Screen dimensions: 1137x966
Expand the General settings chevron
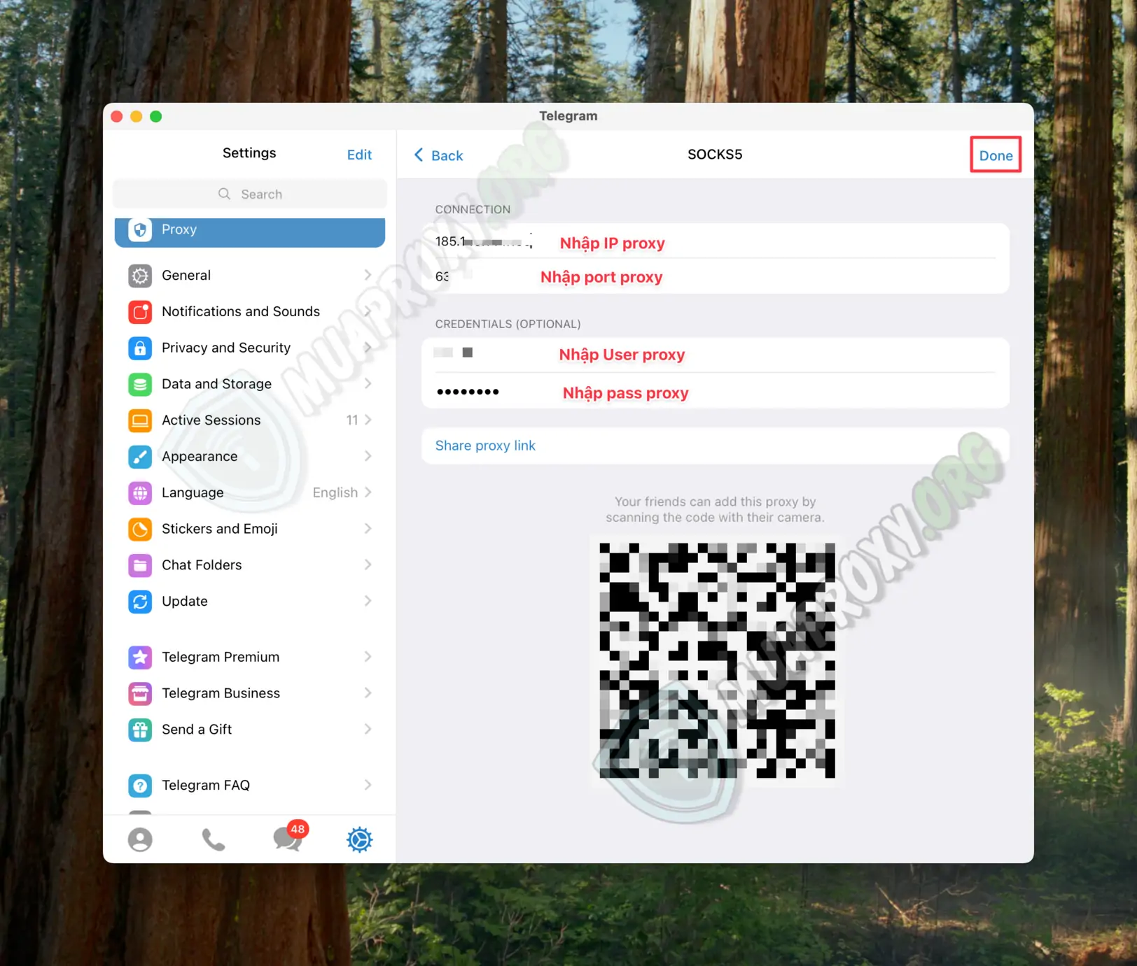pos(368,276)
